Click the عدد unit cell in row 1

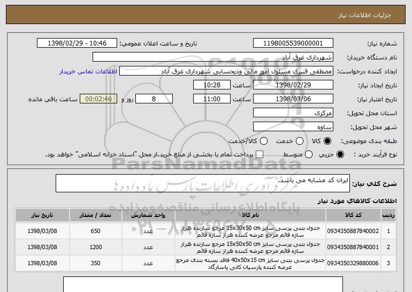pos(148,231)
